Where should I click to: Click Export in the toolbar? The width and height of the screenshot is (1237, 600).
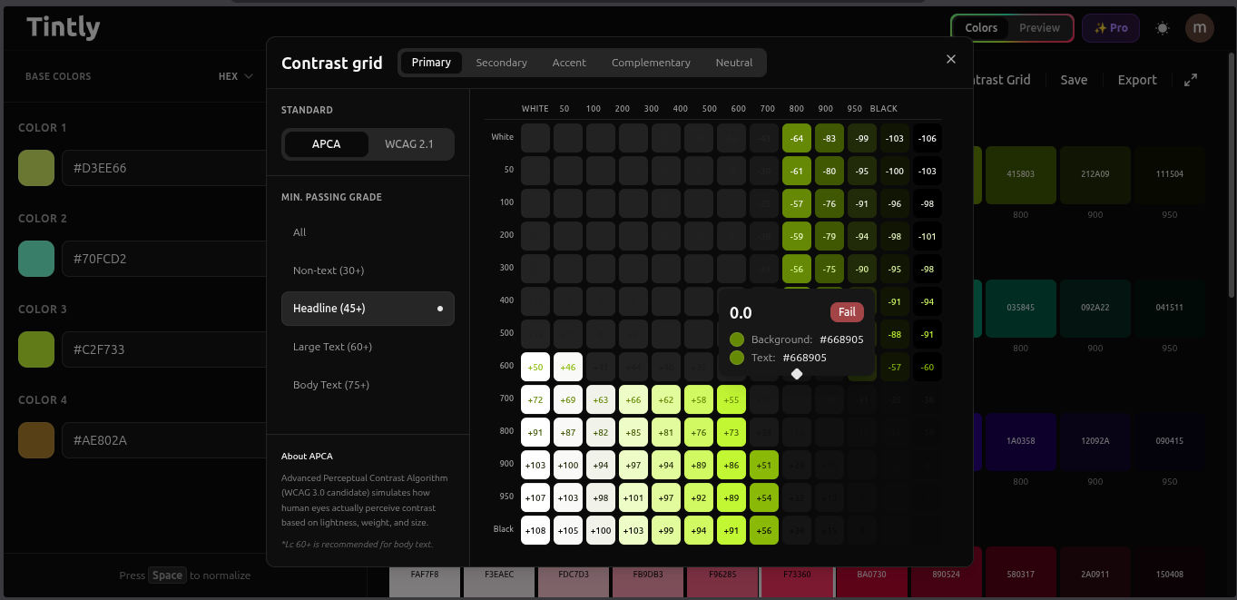pyautogui.click(x=1137, y=80)
